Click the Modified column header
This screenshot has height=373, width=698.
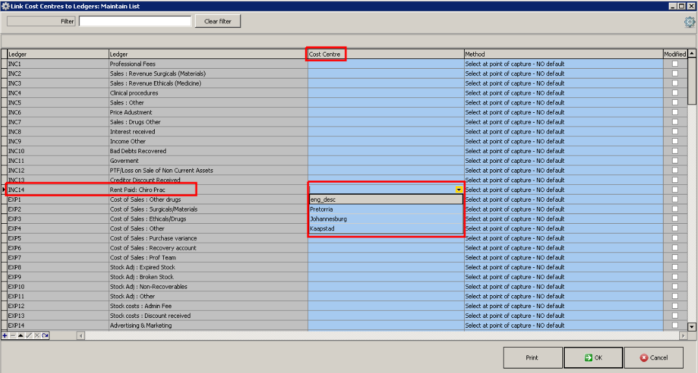click(675, 54)
